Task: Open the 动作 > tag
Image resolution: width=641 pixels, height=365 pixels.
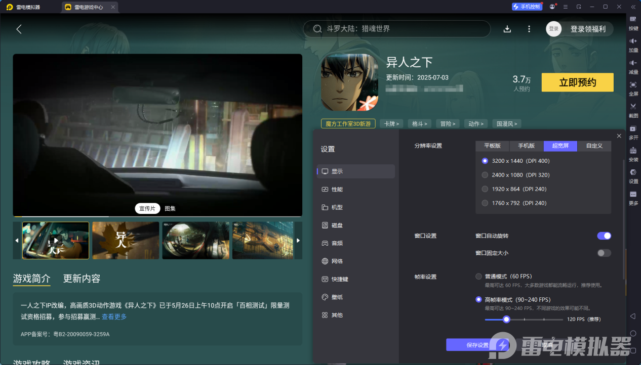Action: (476, 123)
